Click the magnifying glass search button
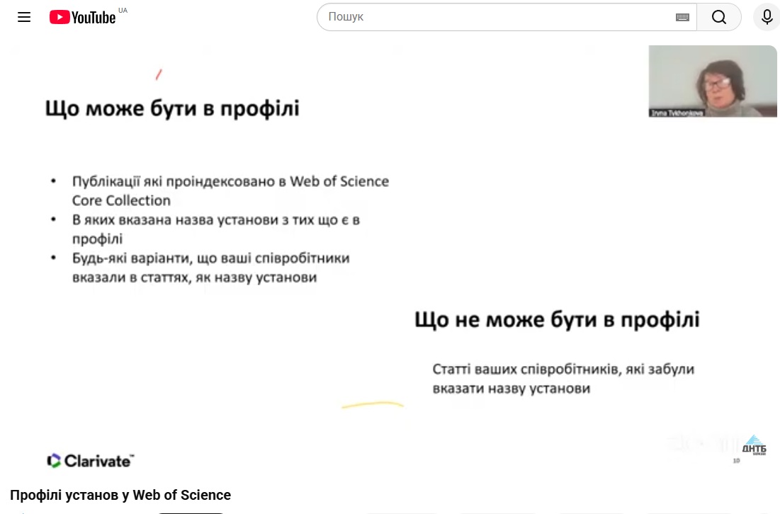This screenshot has height=514, width=780. click(x=718, y=17)
